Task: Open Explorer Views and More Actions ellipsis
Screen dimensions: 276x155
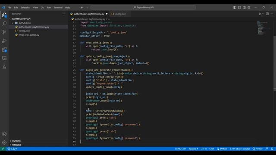Action: (64, 14)
